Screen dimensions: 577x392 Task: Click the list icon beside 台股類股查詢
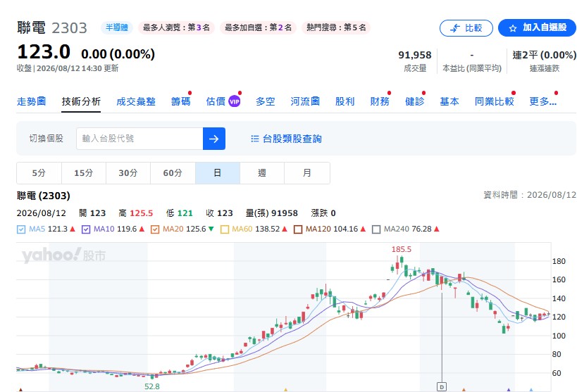[254, 139]
